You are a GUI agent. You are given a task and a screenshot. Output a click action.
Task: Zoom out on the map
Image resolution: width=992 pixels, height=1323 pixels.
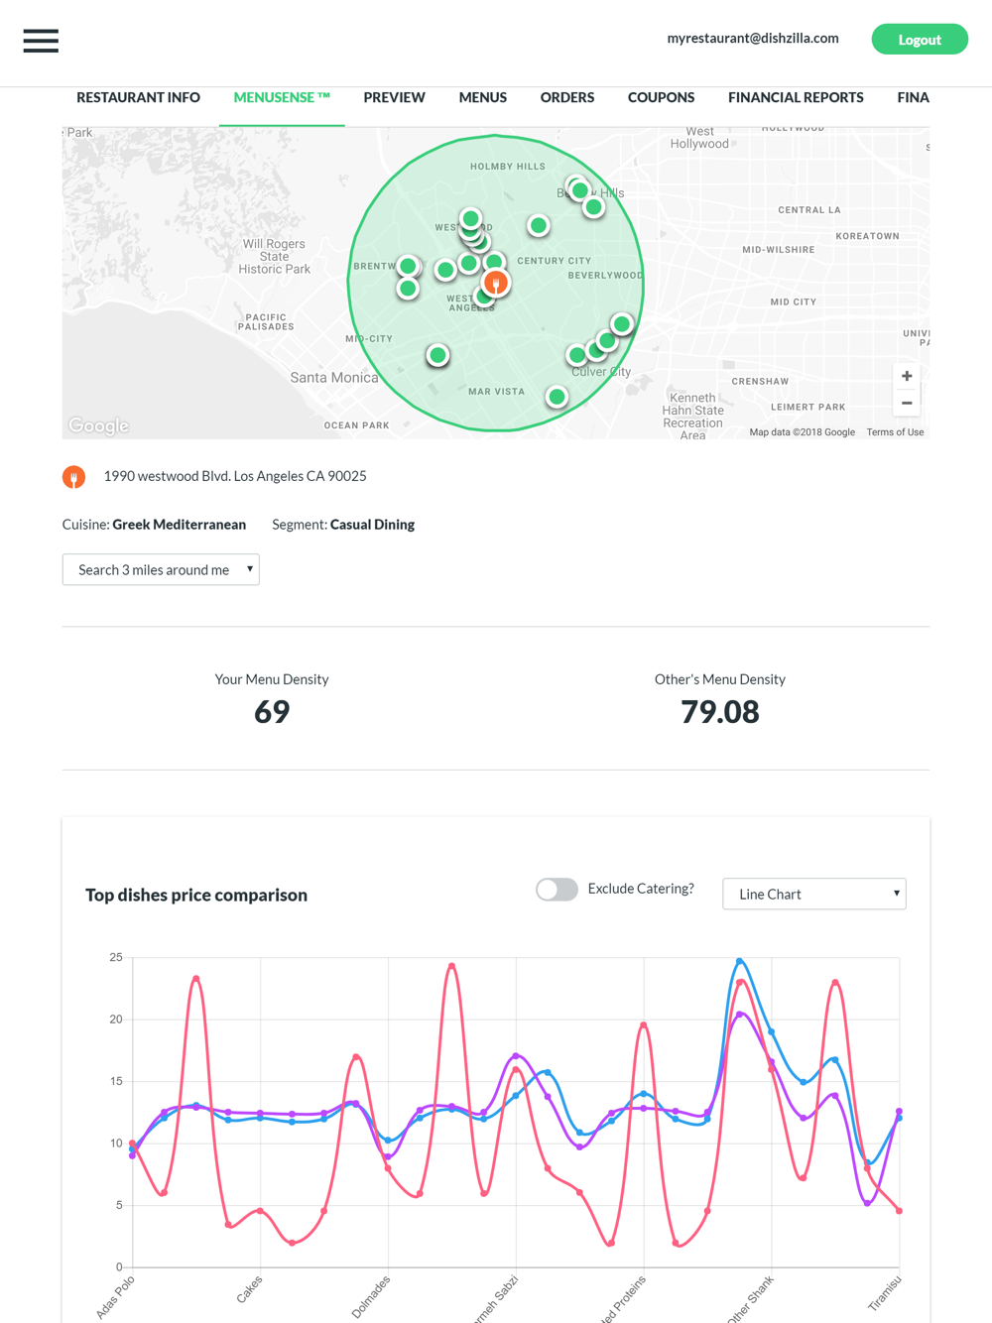pos(907,403)
